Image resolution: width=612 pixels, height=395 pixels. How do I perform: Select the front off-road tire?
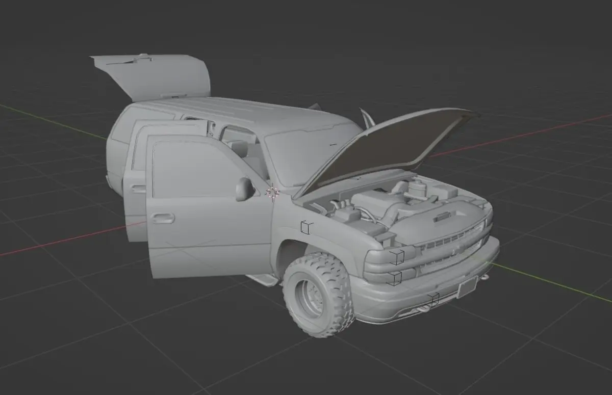318,294
